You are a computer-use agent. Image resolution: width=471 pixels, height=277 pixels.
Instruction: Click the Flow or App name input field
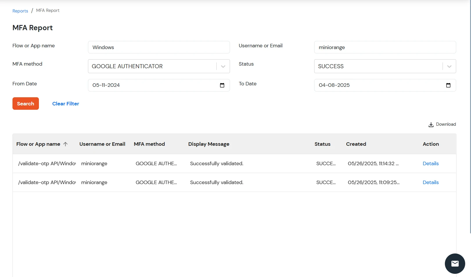pos(159,47)
